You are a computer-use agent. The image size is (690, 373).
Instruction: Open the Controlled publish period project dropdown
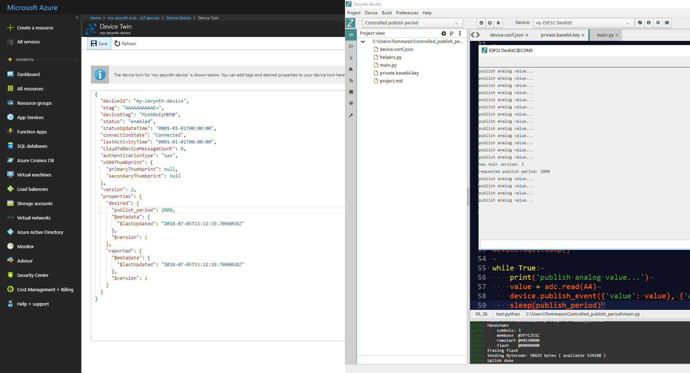(412, 23)
